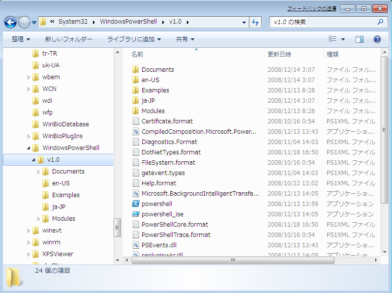
Task: Click the Back navigation arrow
Action: pyautogui.click(x=10, y=23)
